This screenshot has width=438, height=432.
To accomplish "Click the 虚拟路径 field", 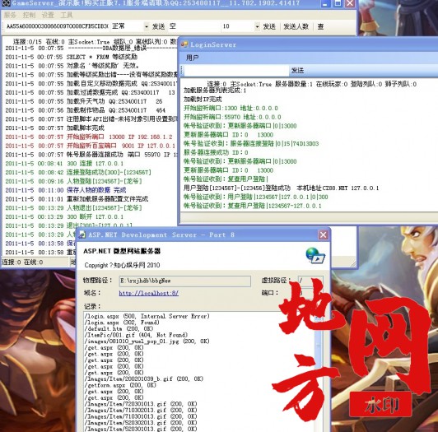I will pos(310,281).
